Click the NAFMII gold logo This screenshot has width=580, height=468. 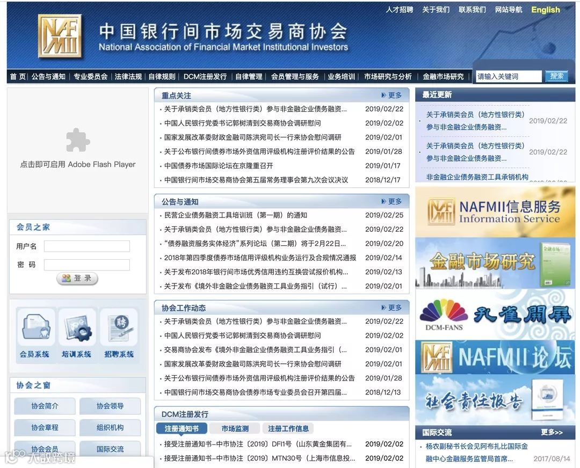tap(60, 36)
